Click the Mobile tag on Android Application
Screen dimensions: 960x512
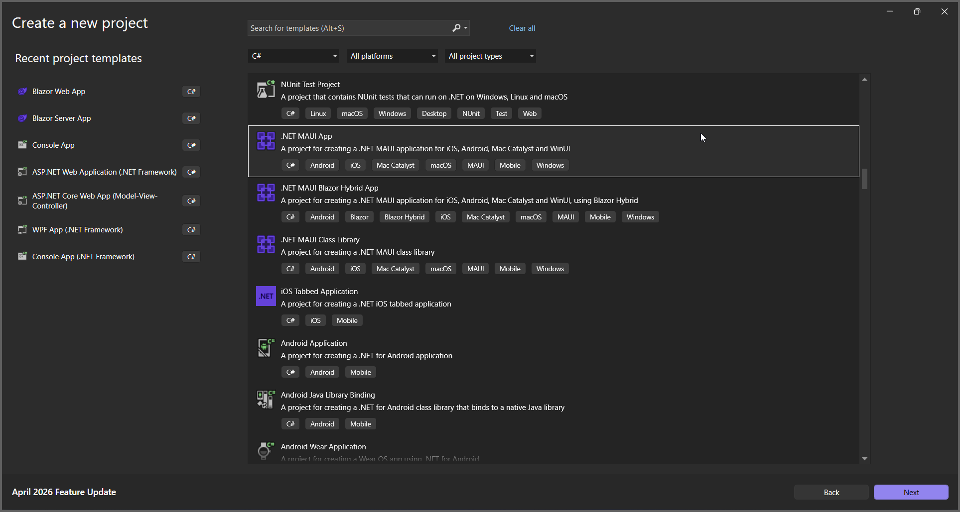click(x=360, y=372)
